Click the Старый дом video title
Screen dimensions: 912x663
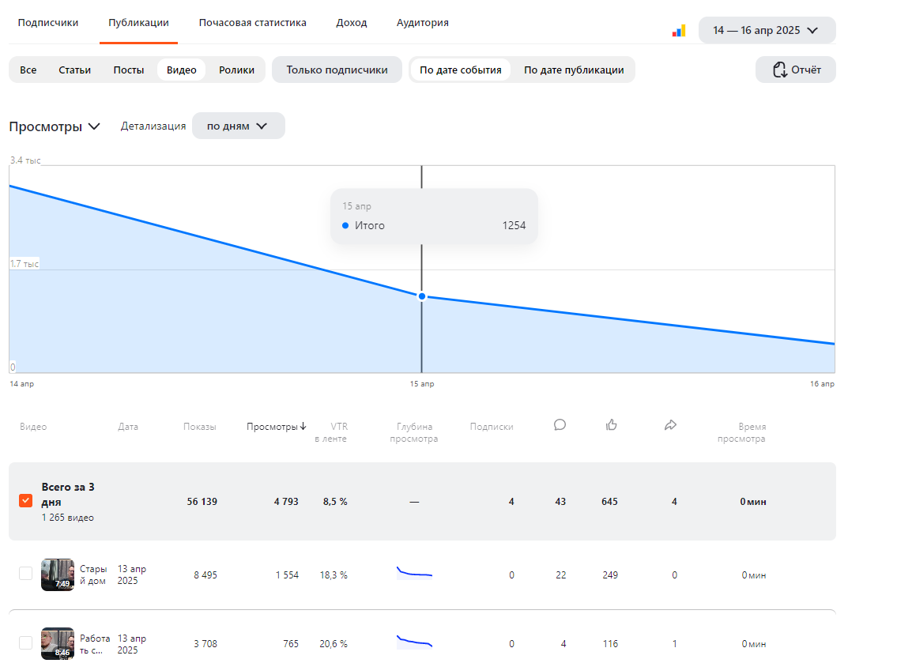(x=93, y=574)
